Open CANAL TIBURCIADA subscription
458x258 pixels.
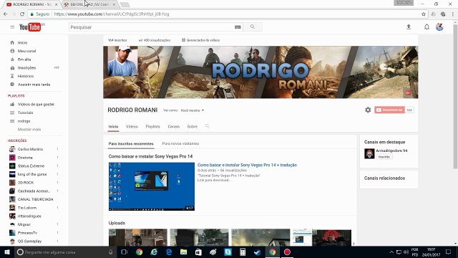35,199
